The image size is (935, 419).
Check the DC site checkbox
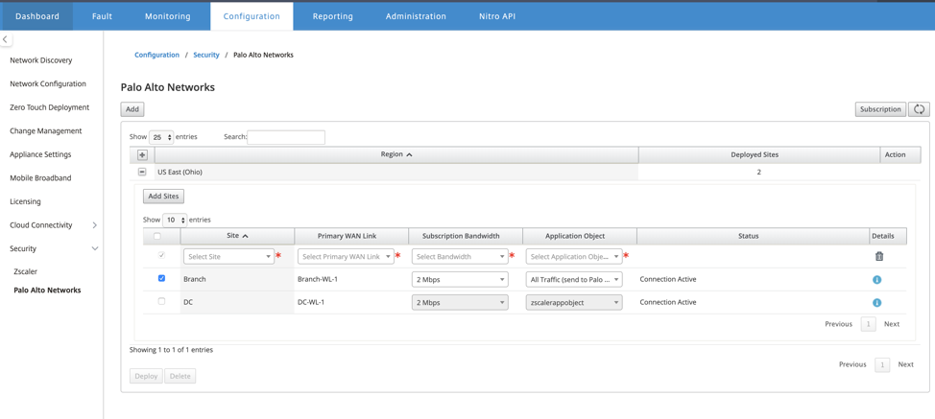pos(161,301)
